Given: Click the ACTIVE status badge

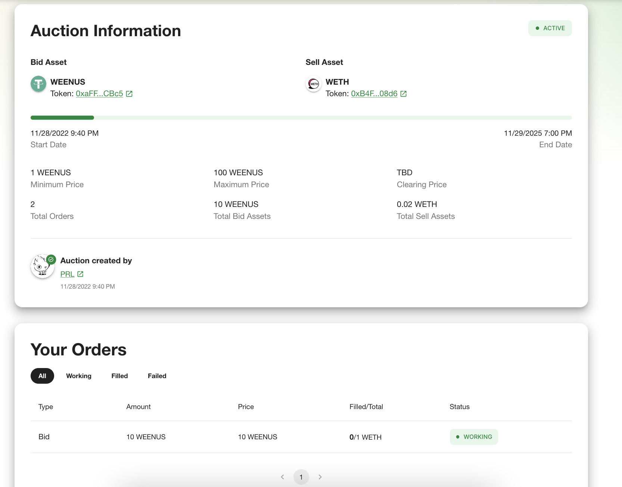Looking at the screenshot, I should tap(550, 28).
